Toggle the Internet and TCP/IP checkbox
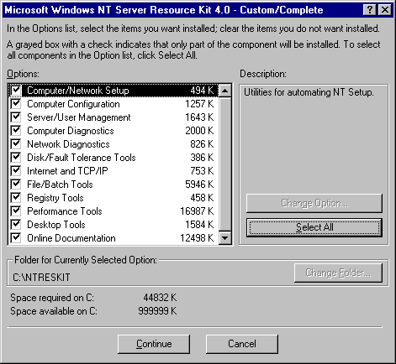The height and width of the screenshot is (364, 396). 16,171
